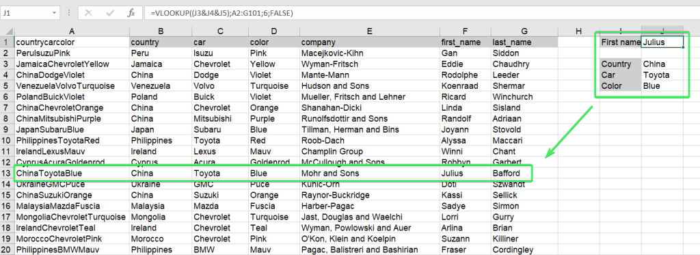Select the cell Goldenrod in color column
The image size is (700, 255).
pyautogui.click(x=274, y=163)
